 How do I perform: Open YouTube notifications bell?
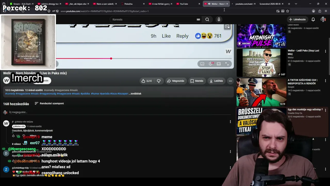coord(313,19)
